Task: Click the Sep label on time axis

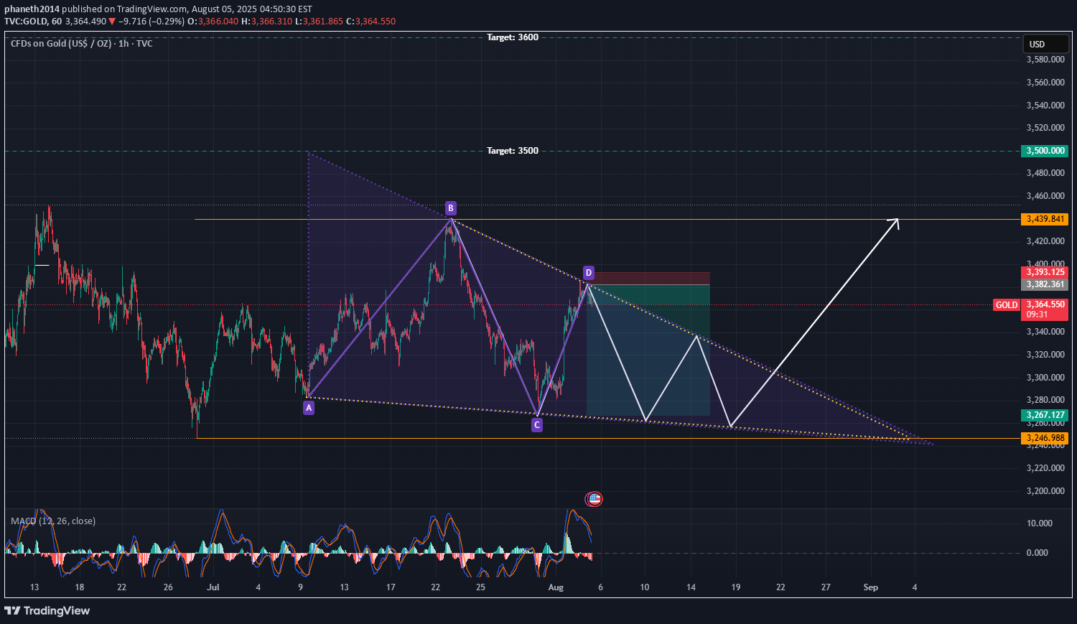Action: click(870, 587)
